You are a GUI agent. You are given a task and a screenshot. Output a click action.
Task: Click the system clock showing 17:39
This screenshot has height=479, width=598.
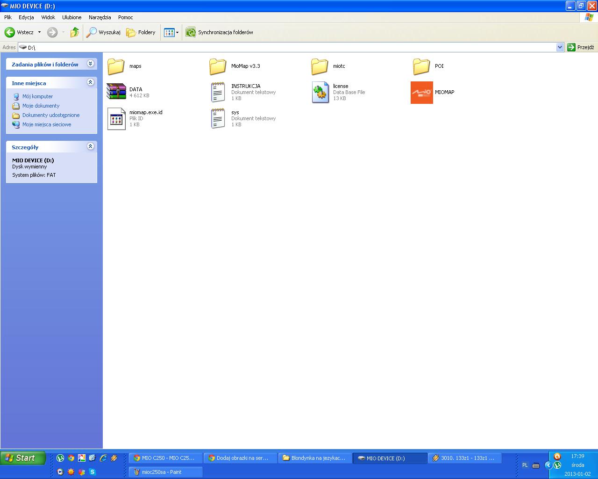[577, 456]
